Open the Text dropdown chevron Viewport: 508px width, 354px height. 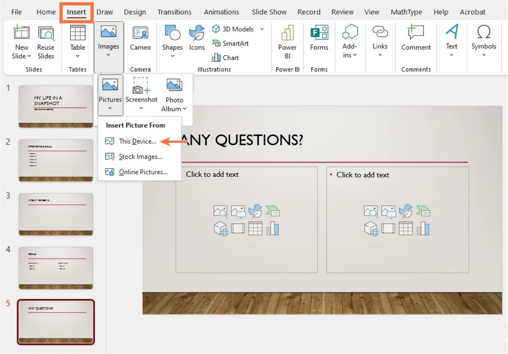451,55
